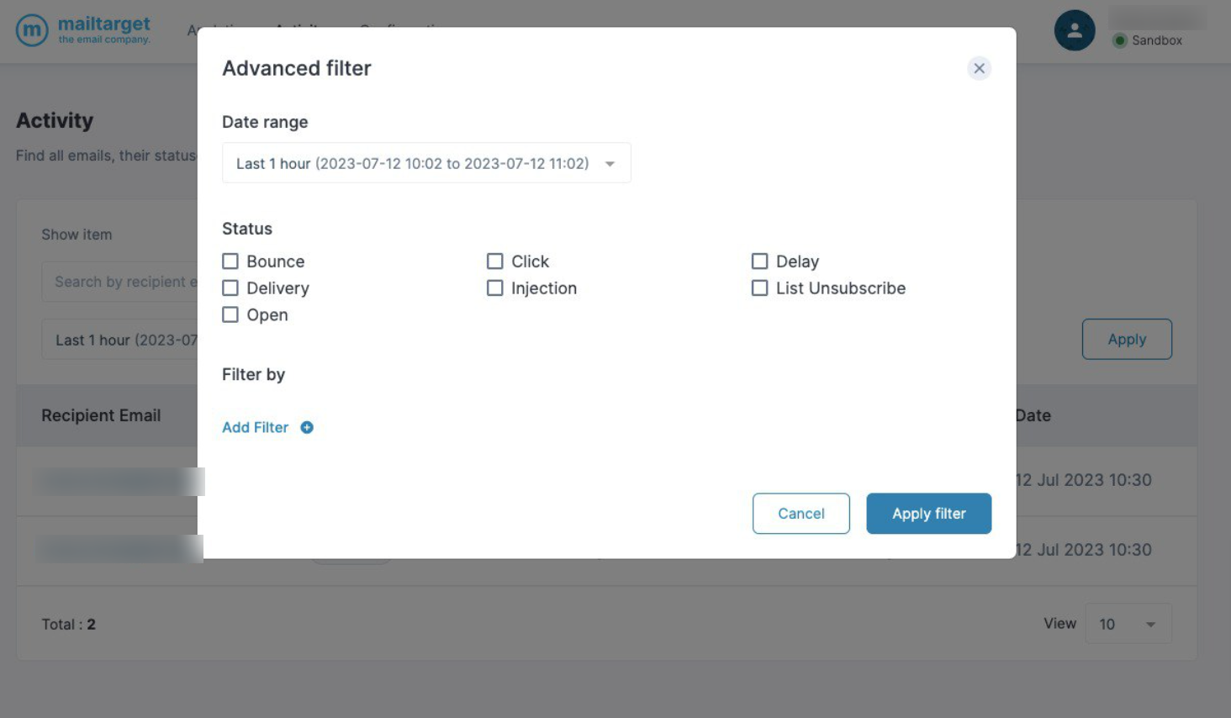
Task: Click the Apply filter button
Action: (x=928, y=514)
